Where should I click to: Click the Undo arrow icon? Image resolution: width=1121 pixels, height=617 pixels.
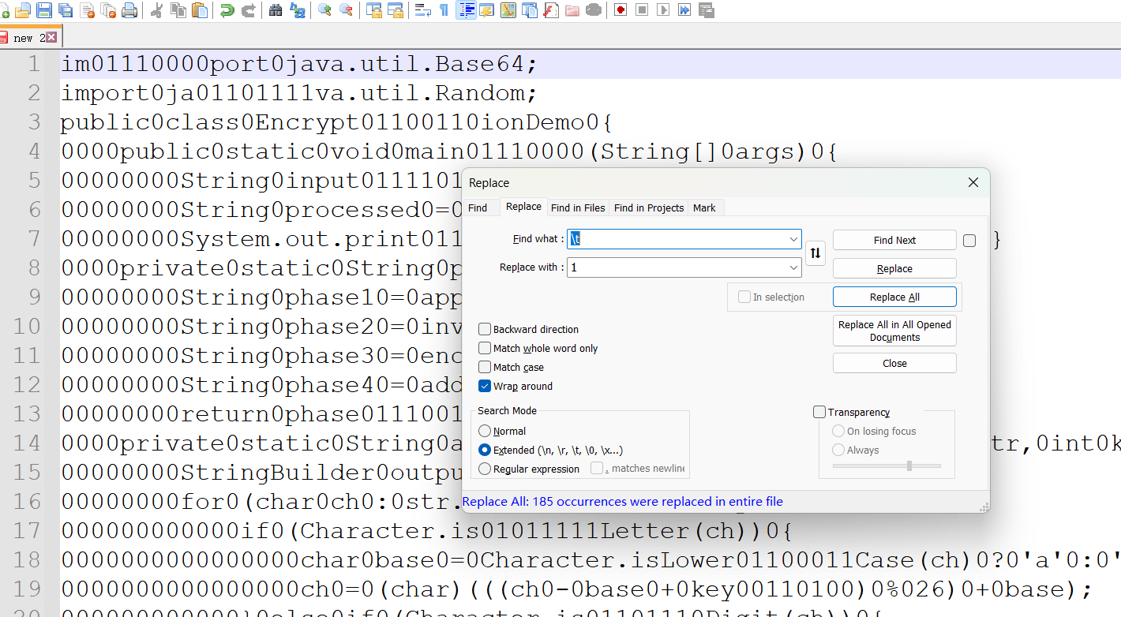pyautogui.click(x=227, y=10)
